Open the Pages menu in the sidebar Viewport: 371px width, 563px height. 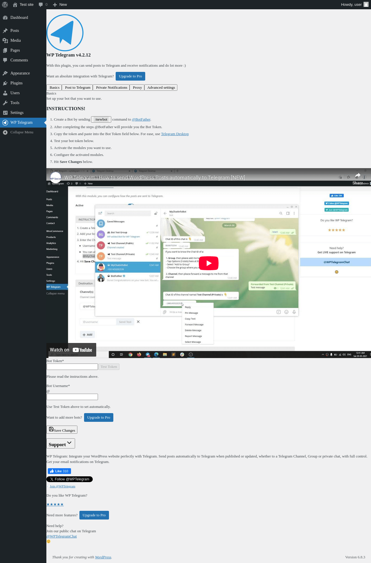[23, 50]
